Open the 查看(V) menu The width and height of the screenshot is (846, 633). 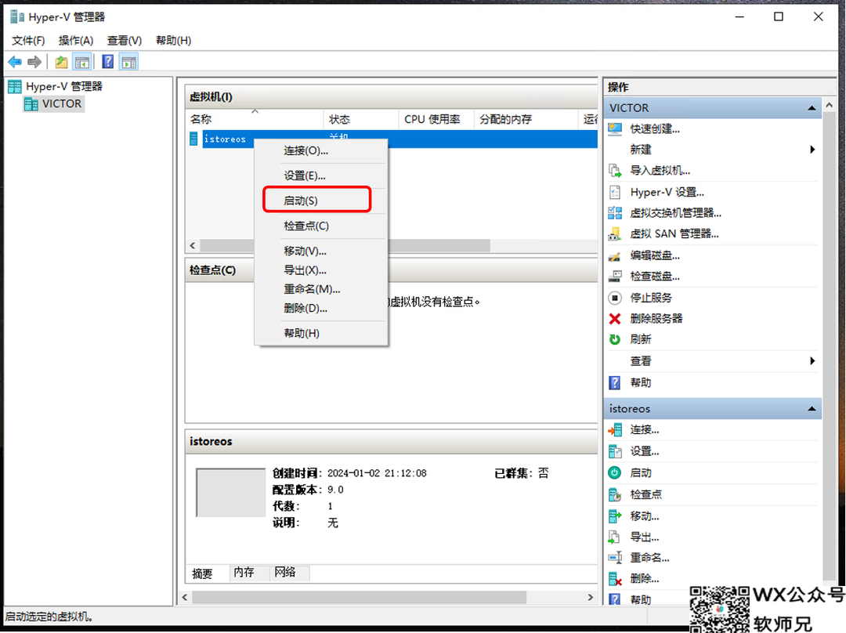click(x=125, y=41)
